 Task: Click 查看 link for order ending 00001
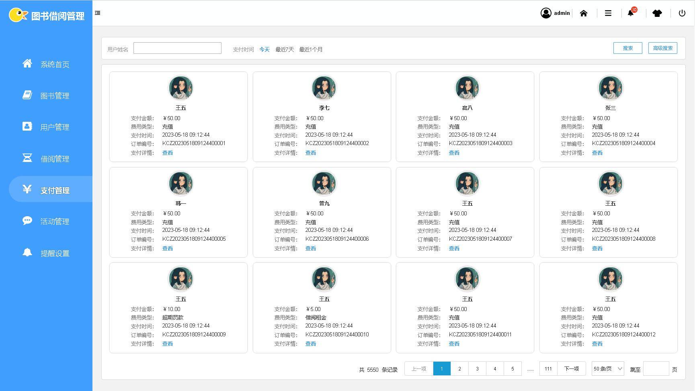[167, 153]
